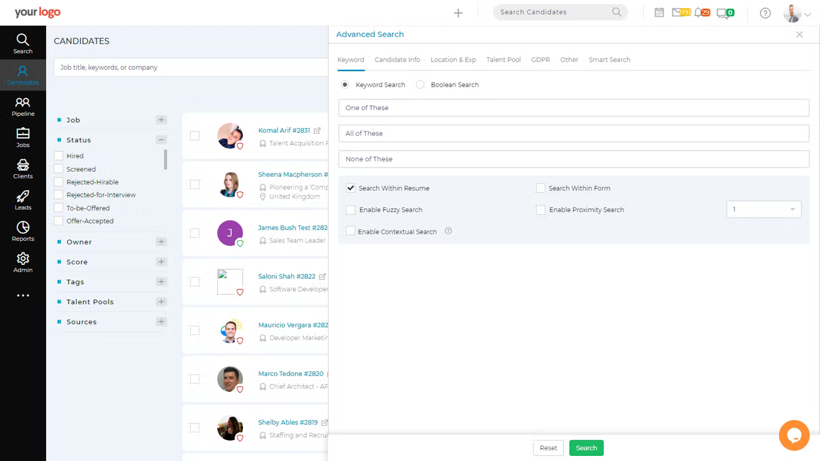
Task: Open the Clients sidebar icon
Action: tap(23, 169)
